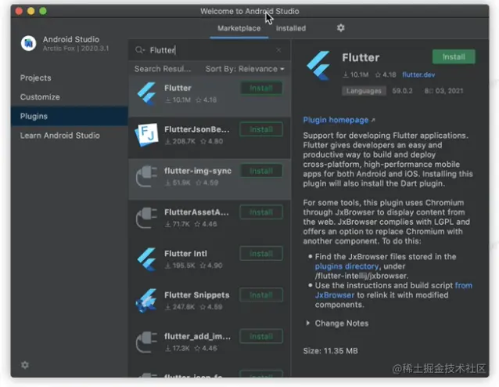499x387 pixels.
Task: Click the Flutter plugin icon in list
Action: click(146, 93)
